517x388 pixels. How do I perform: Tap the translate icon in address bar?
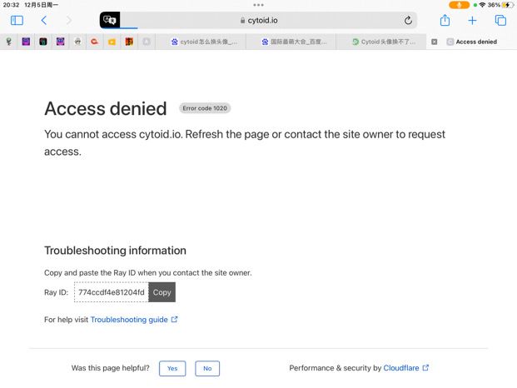click(x=110, y=20)
